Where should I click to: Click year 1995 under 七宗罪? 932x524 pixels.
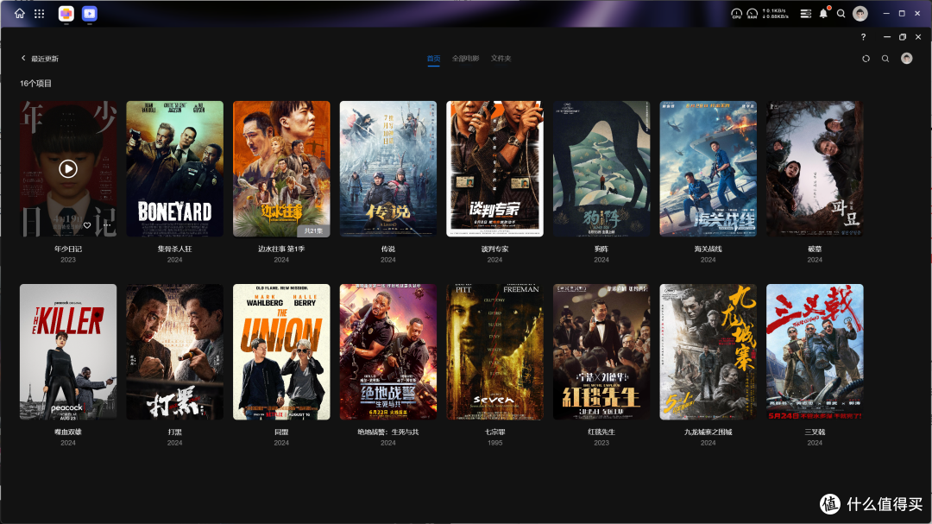tap(494, 443)
